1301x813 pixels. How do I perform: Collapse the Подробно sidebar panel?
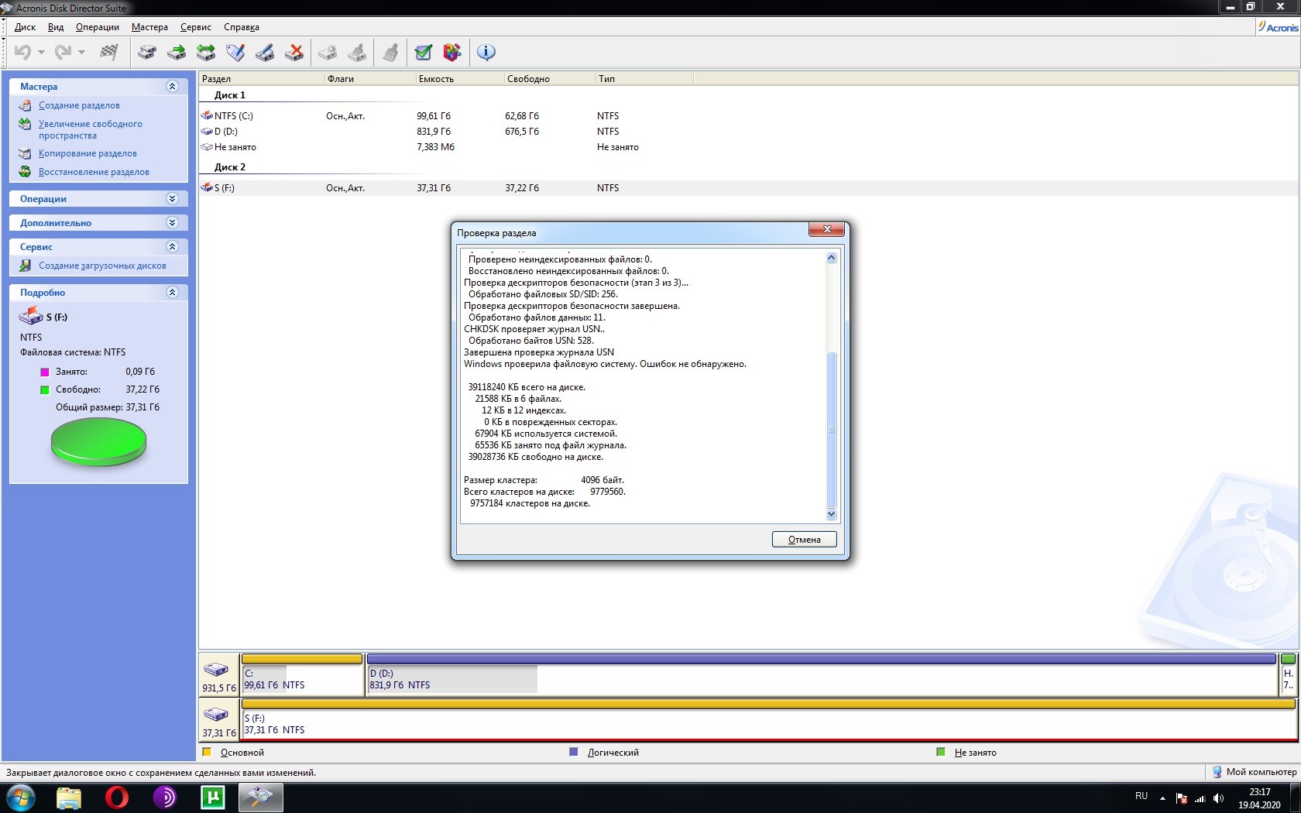(x=172, y=293)
